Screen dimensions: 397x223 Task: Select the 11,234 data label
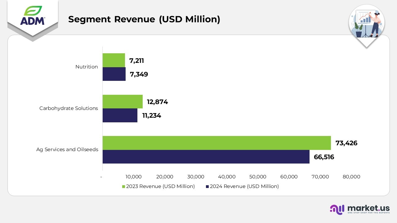pos(152,116)
